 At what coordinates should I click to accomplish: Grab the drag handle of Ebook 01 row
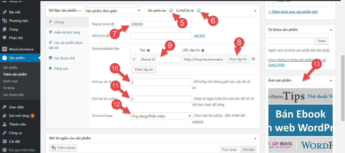pos(134,59)
